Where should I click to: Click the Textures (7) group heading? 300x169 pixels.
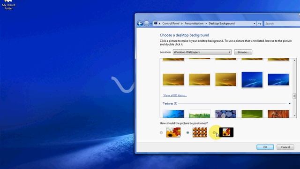(170, 103)
